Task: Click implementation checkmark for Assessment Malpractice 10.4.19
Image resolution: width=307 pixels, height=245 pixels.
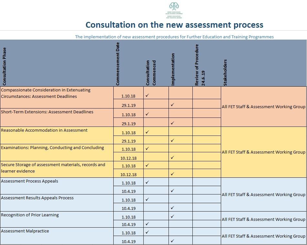Action: [x=172, y=241]
